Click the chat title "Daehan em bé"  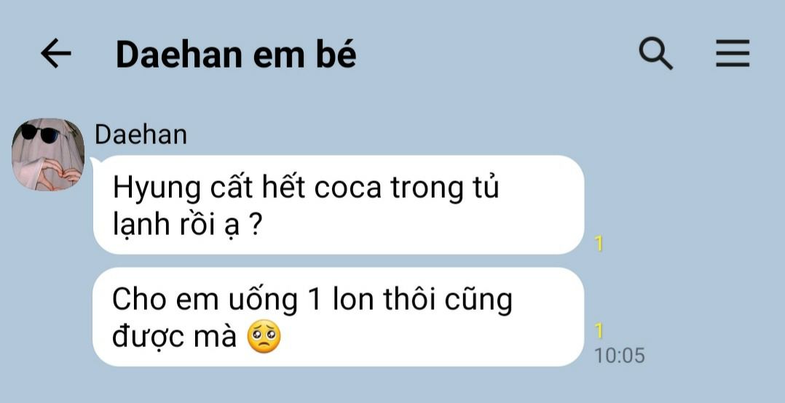(x=236, y=55)
